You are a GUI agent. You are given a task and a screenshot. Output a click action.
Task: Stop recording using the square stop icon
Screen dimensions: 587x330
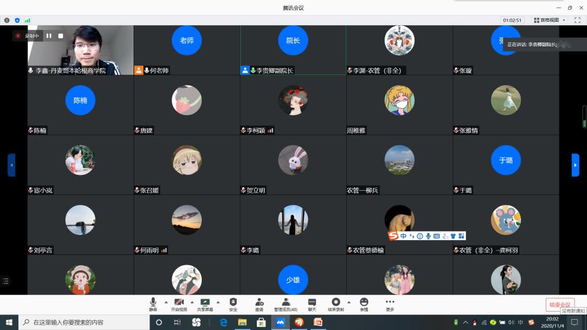tap(61, 36)
